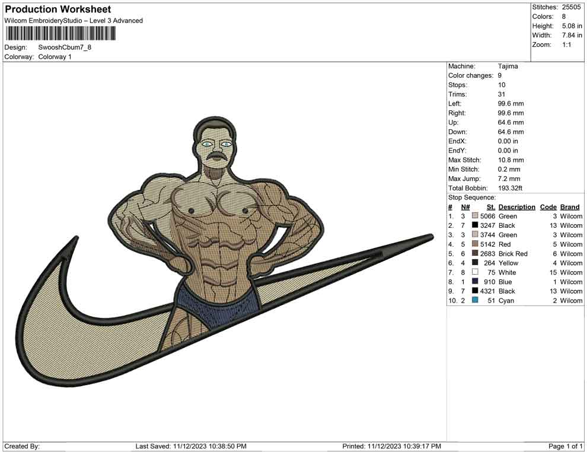Select the 'Cyan' description text

pyautogui.click(x=506, y=300)
